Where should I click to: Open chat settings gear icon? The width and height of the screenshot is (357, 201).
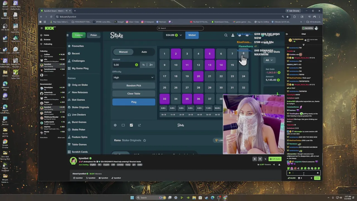click(x=312, y=178)
